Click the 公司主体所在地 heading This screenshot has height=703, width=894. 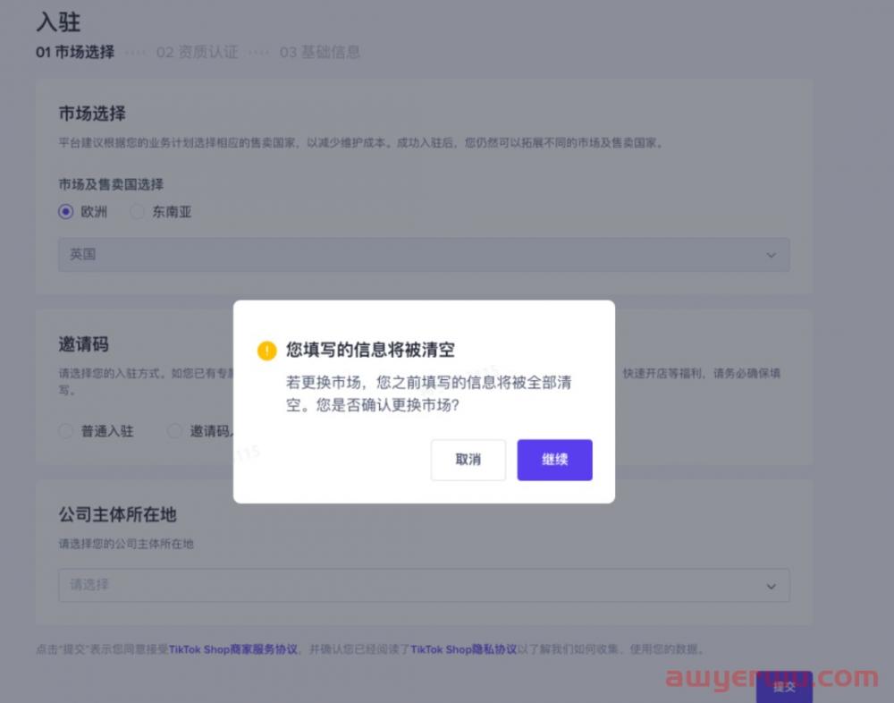tap(117, 514)
